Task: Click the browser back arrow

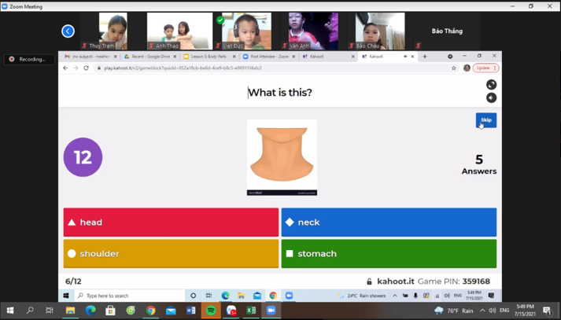Action: 65,68
